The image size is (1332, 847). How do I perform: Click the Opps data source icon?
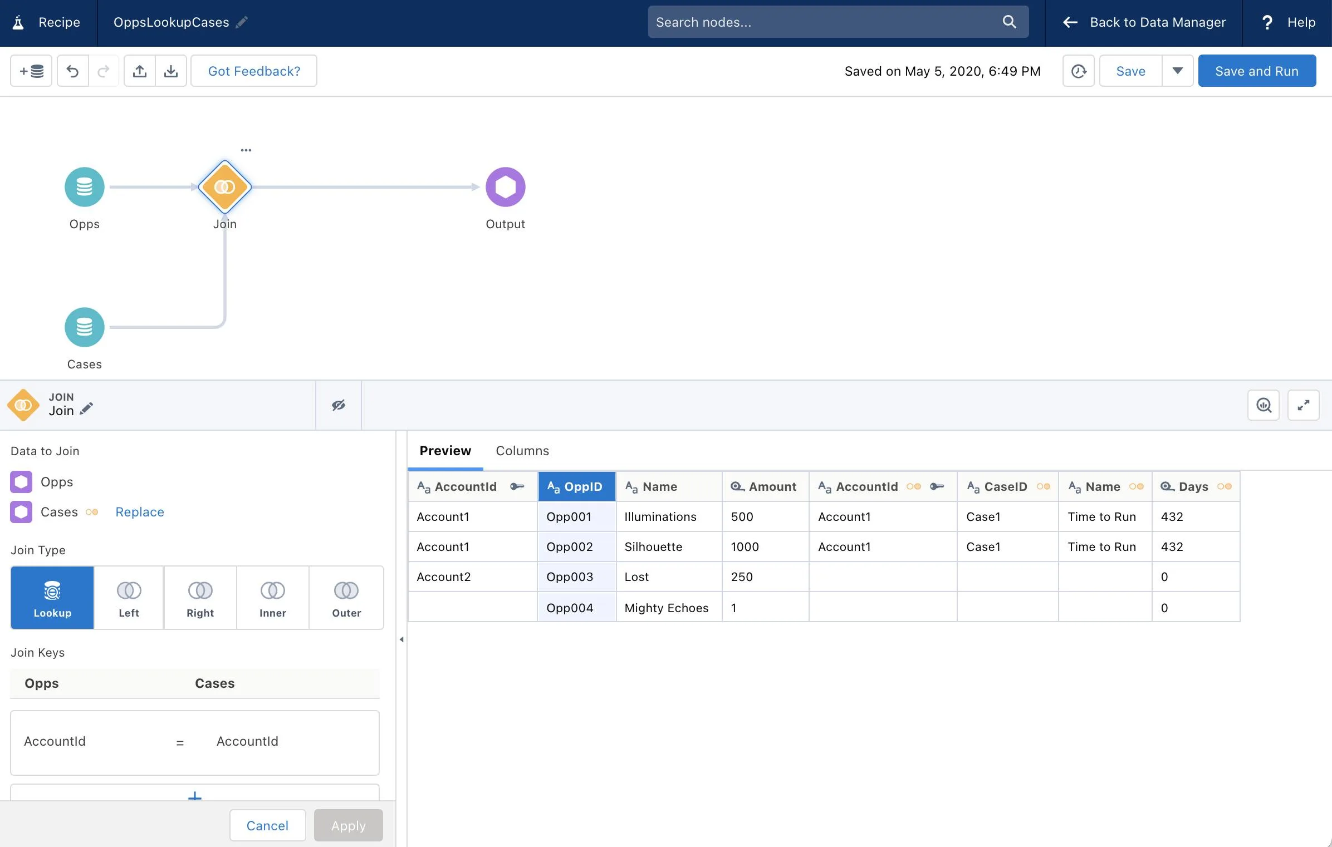point(84,186)
